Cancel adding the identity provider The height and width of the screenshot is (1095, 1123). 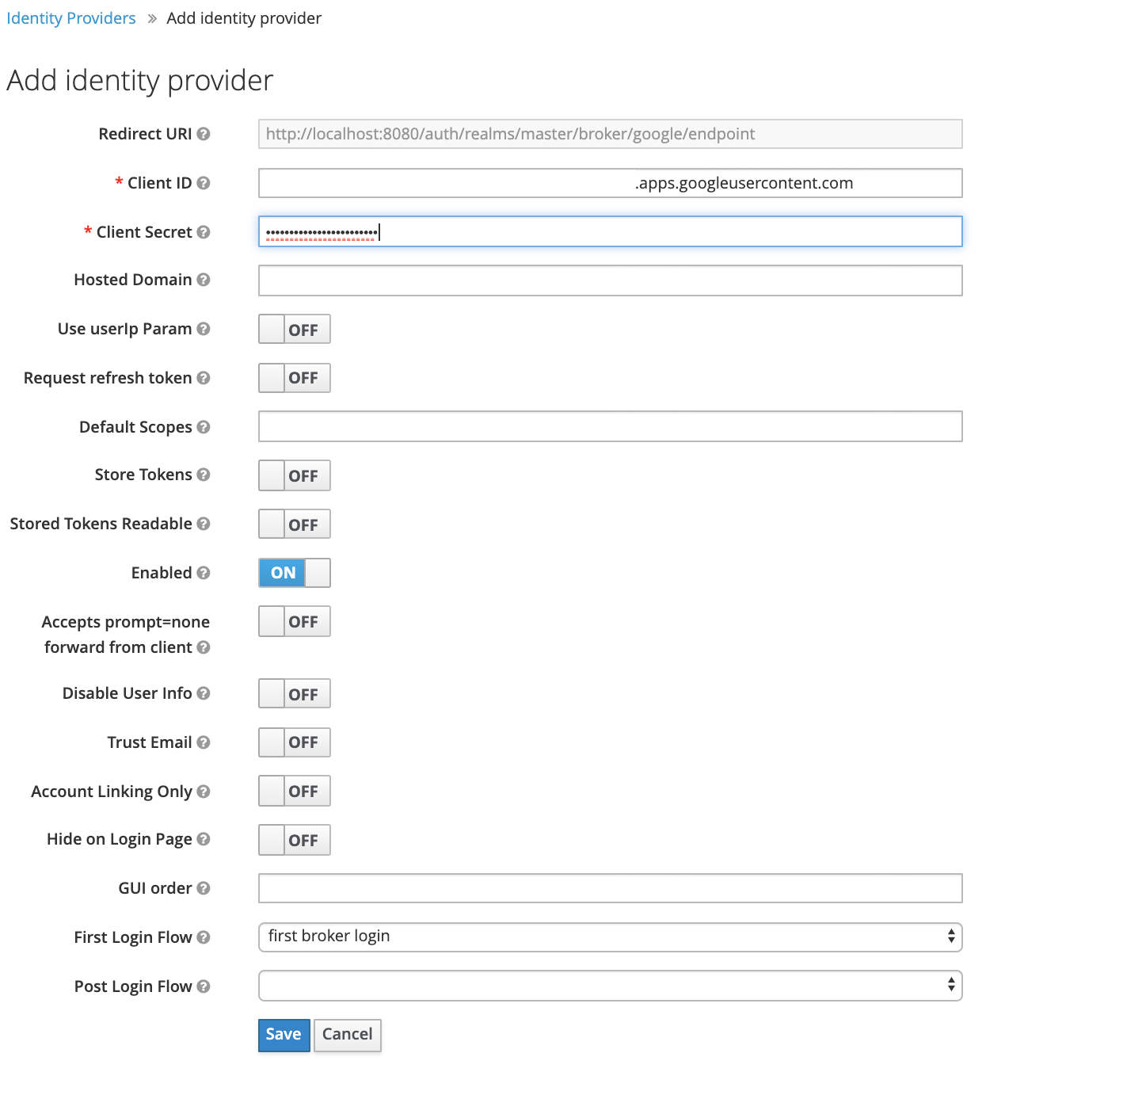(x=347, y=1035)
